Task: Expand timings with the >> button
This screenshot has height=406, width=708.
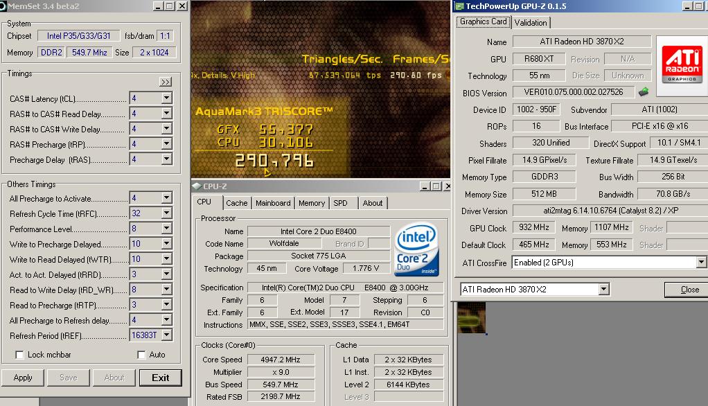Action: (x=166, y=82)
